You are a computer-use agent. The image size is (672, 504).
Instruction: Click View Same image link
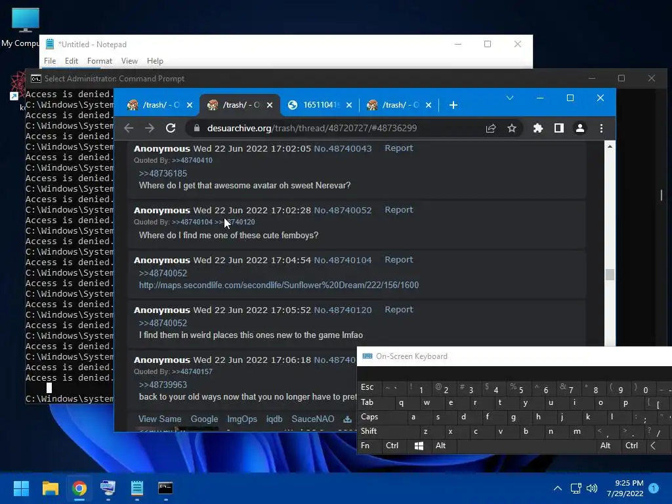[x=160, y=419]
